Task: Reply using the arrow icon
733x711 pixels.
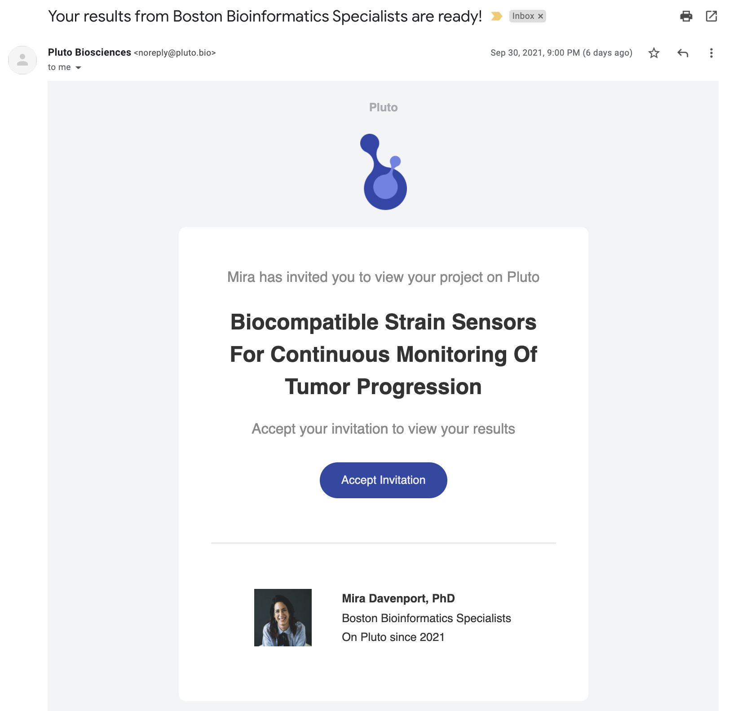Action: [683, 53]
